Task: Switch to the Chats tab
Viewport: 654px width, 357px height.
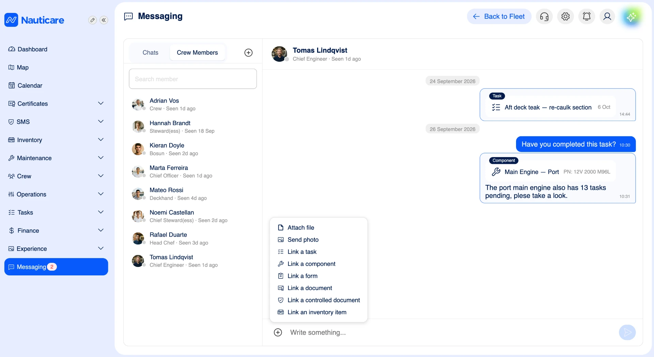Action: [x=150, y=53]
